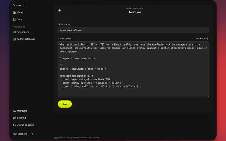Click the 'import { useState } from' code line

(x=83, y=69)
